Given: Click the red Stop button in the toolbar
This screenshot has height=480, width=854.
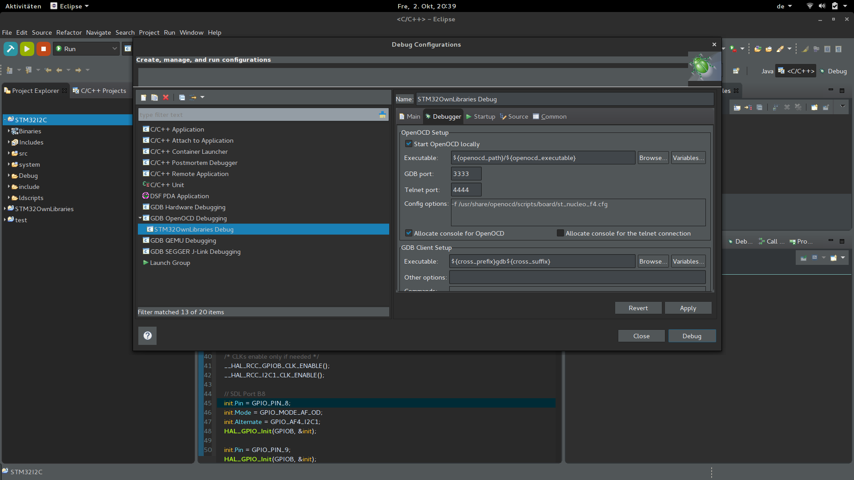Looking at the screenshot, I should point(43,49).
